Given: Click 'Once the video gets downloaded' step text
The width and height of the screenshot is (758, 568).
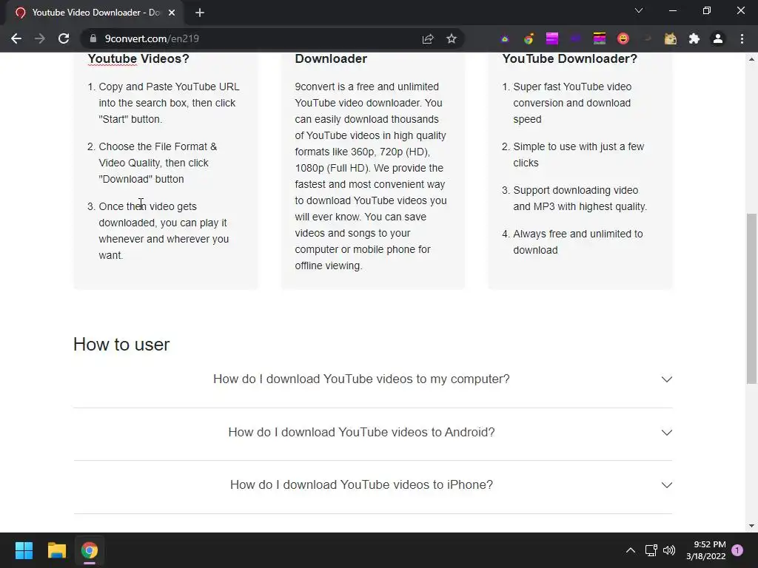Looking at the screenshot, I should (x=164, y=231).
